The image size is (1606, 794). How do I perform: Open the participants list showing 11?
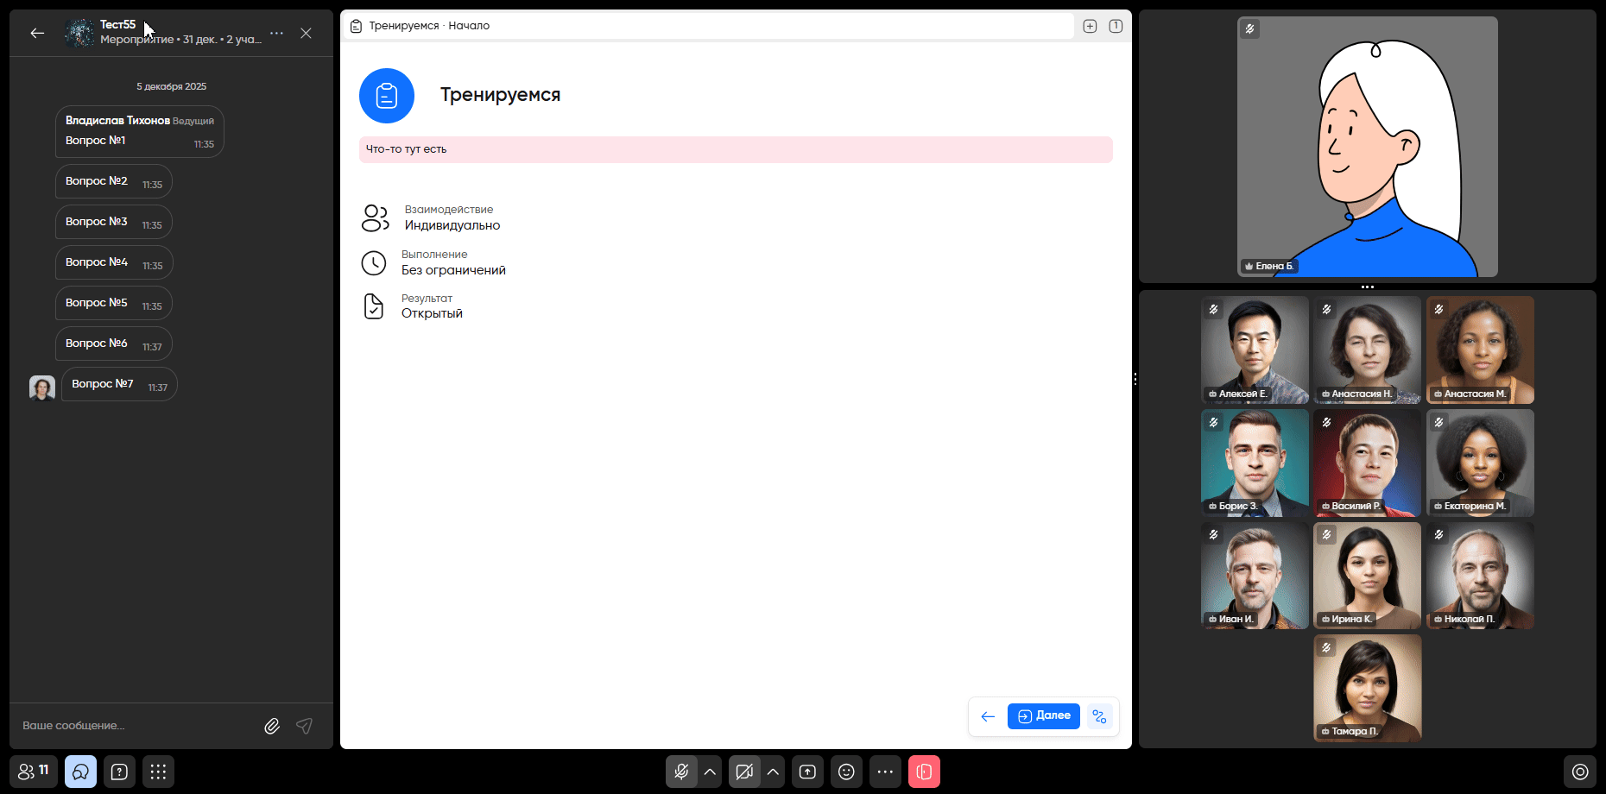(34, 772)
